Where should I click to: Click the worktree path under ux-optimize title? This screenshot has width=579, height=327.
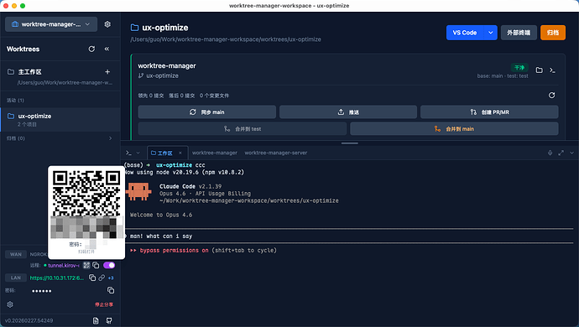226,39
